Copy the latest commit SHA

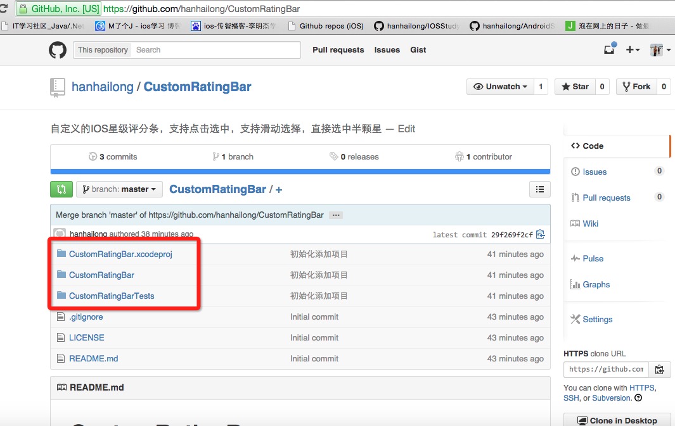pyautogui.click(x=541, y=234)
